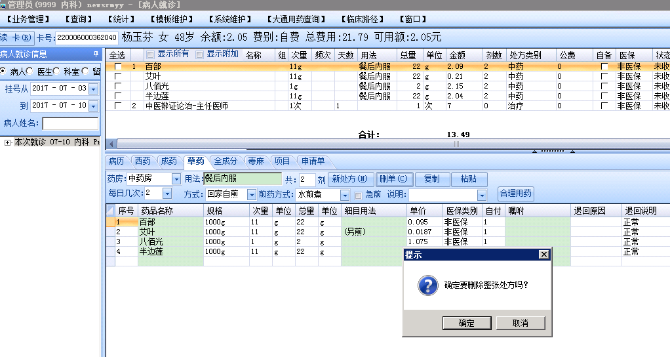
Task: Click the application icon in title bar
Action: coord(3,5)
